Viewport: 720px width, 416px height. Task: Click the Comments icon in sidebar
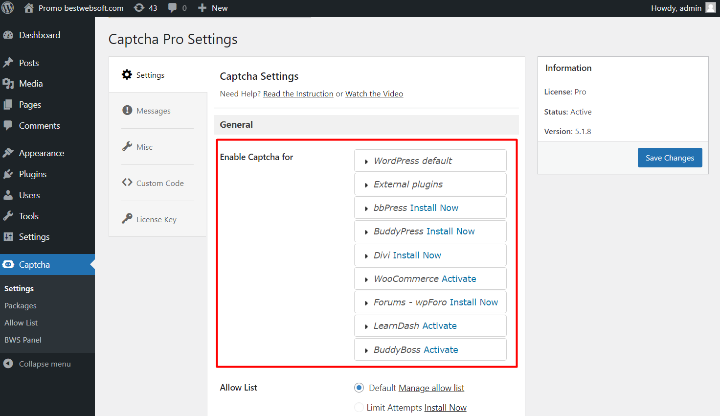point(8,125)
